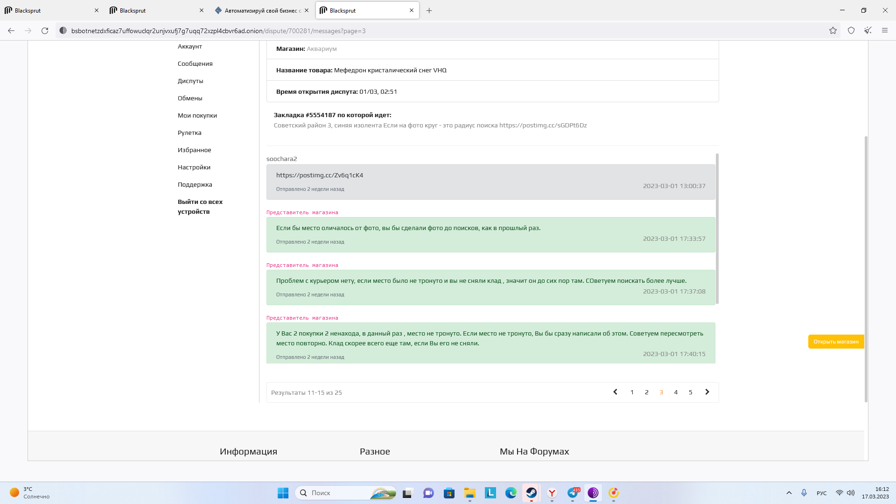Show onion site circuit info icon

click(63, 31)
